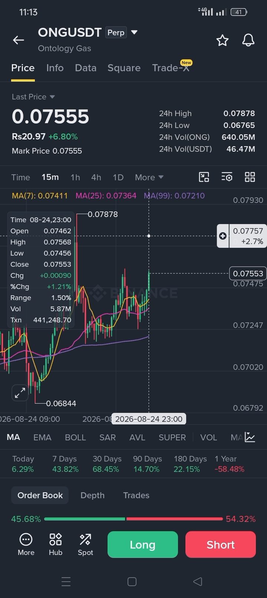
Task: Expand the More intervals dropdown
Action: (149, 177)
